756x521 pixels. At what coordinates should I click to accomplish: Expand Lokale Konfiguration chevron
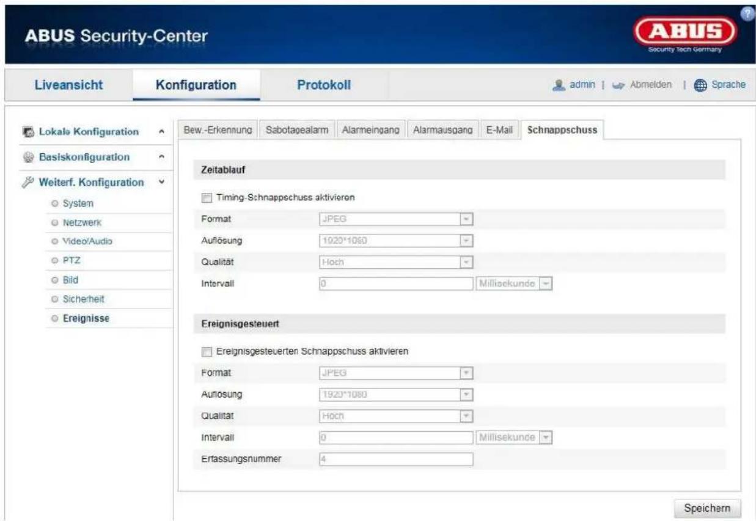click(x=161, y=132)
